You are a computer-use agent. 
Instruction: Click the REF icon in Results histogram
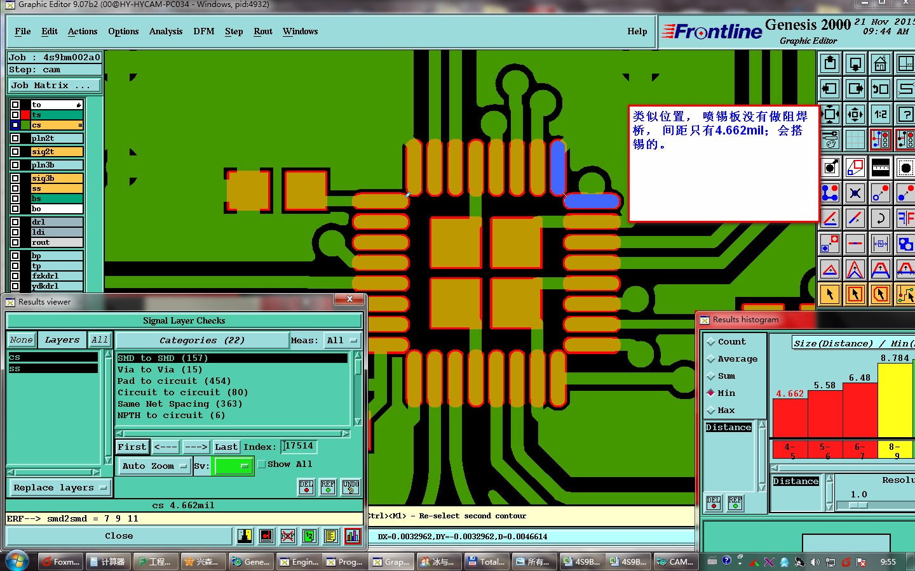[x=735, y=504]
